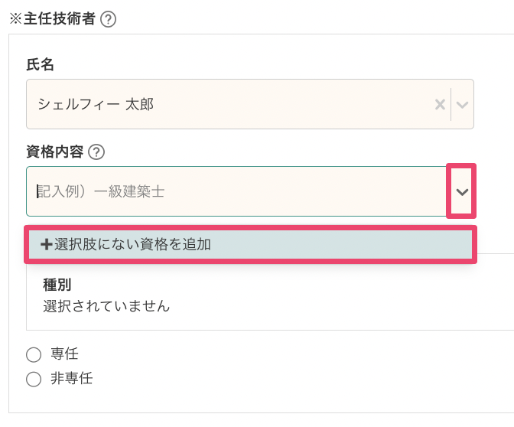The image size is (514, 427).
Task: Click the 専任 label text
Action: point(65,354)
